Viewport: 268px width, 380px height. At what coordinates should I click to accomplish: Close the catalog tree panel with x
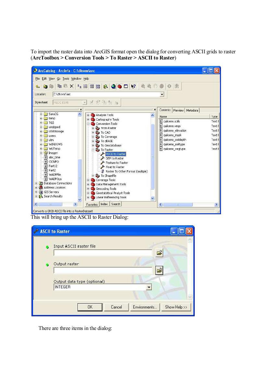[81, 110]
